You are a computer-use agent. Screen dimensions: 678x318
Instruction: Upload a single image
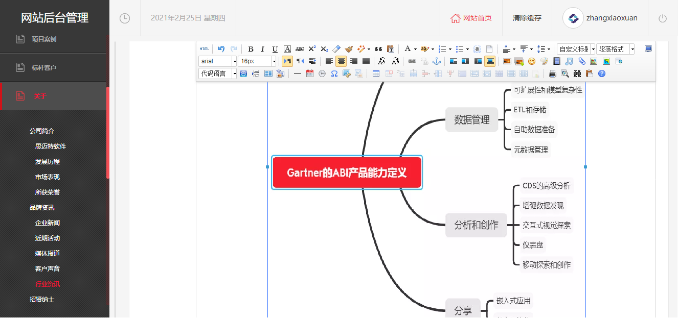[507, 61]
